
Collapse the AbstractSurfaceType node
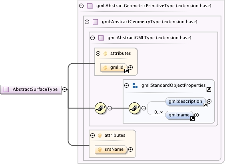65,89
